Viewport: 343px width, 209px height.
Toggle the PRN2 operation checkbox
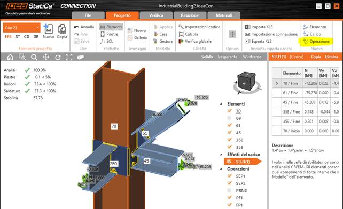point(229,190)
